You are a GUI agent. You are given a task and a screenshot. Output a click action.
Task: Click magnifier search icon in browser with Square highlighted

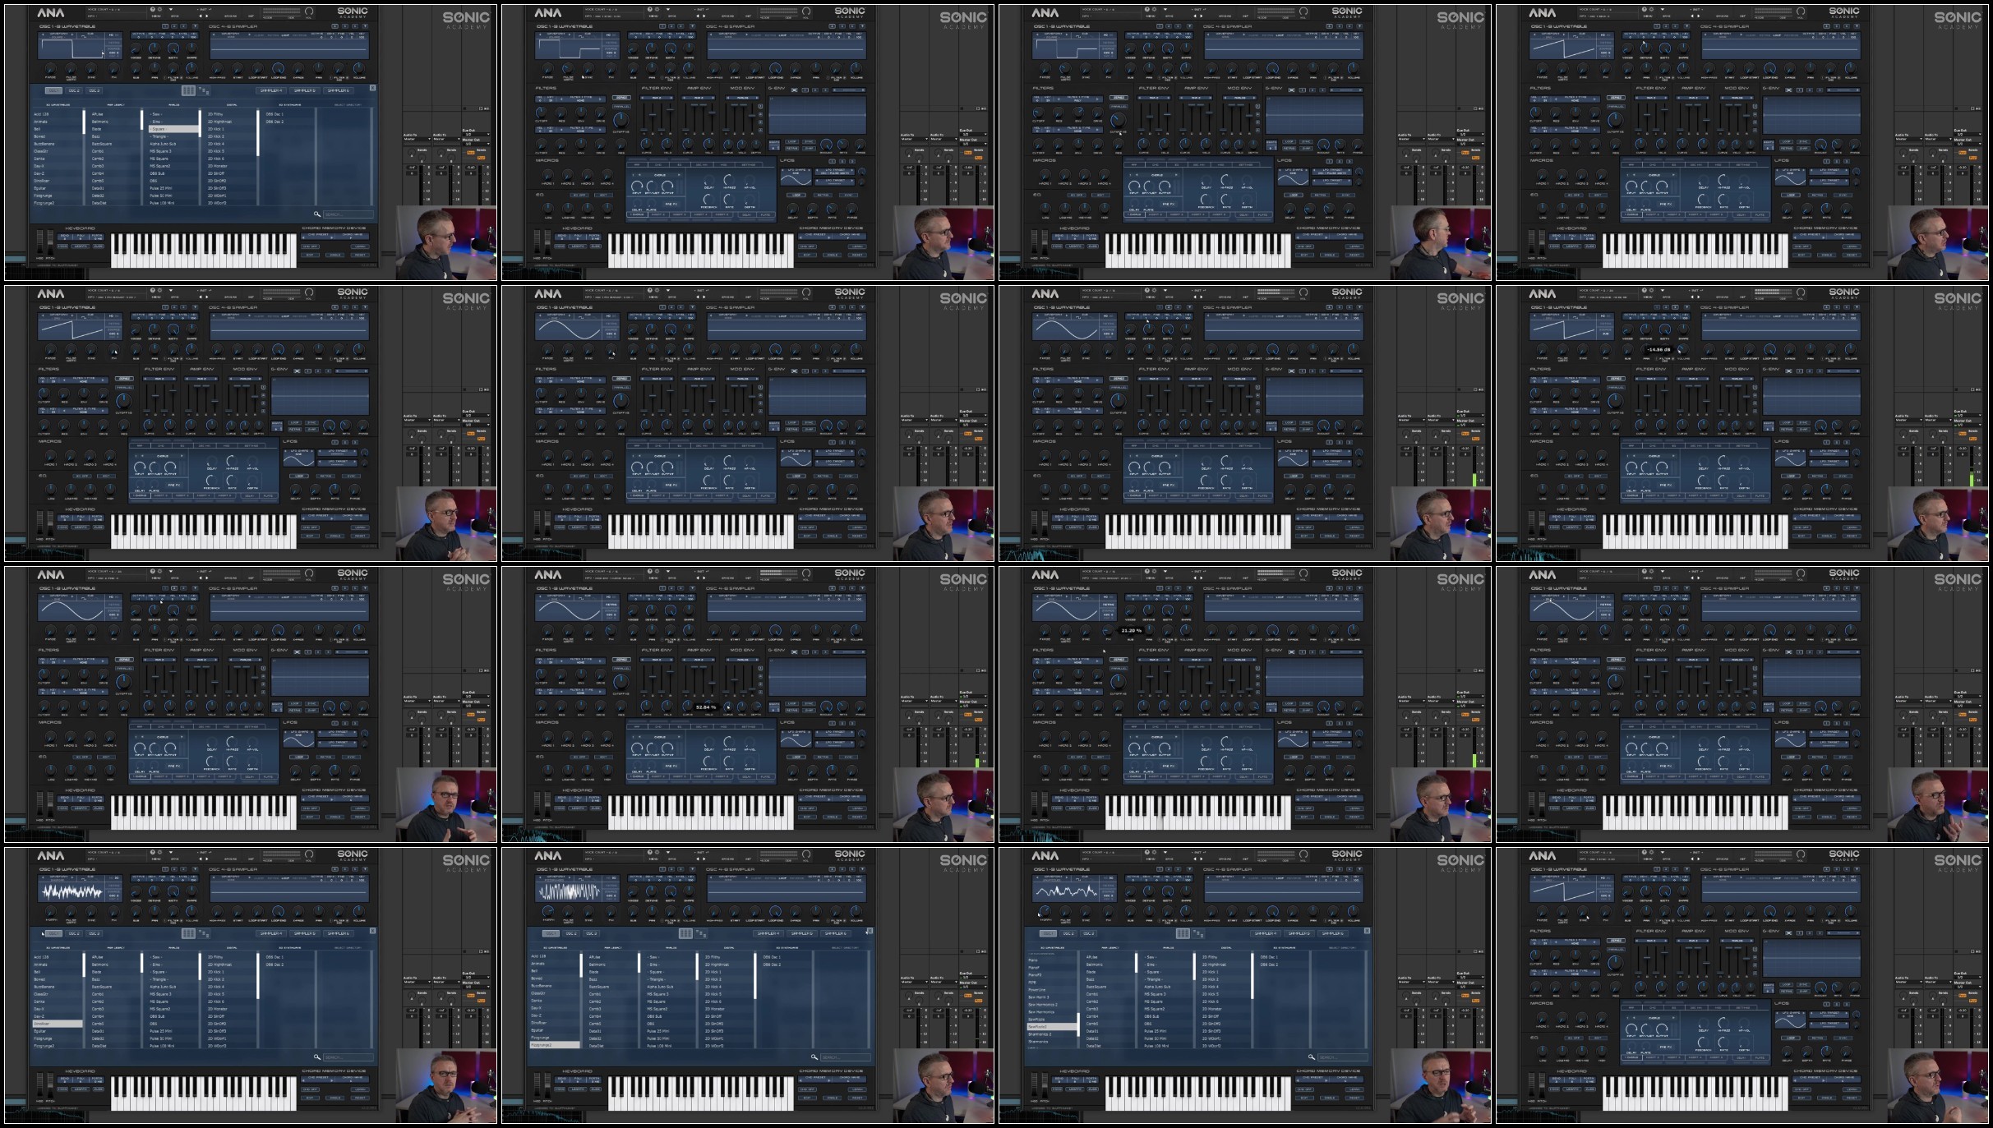(x=317, y=214)
